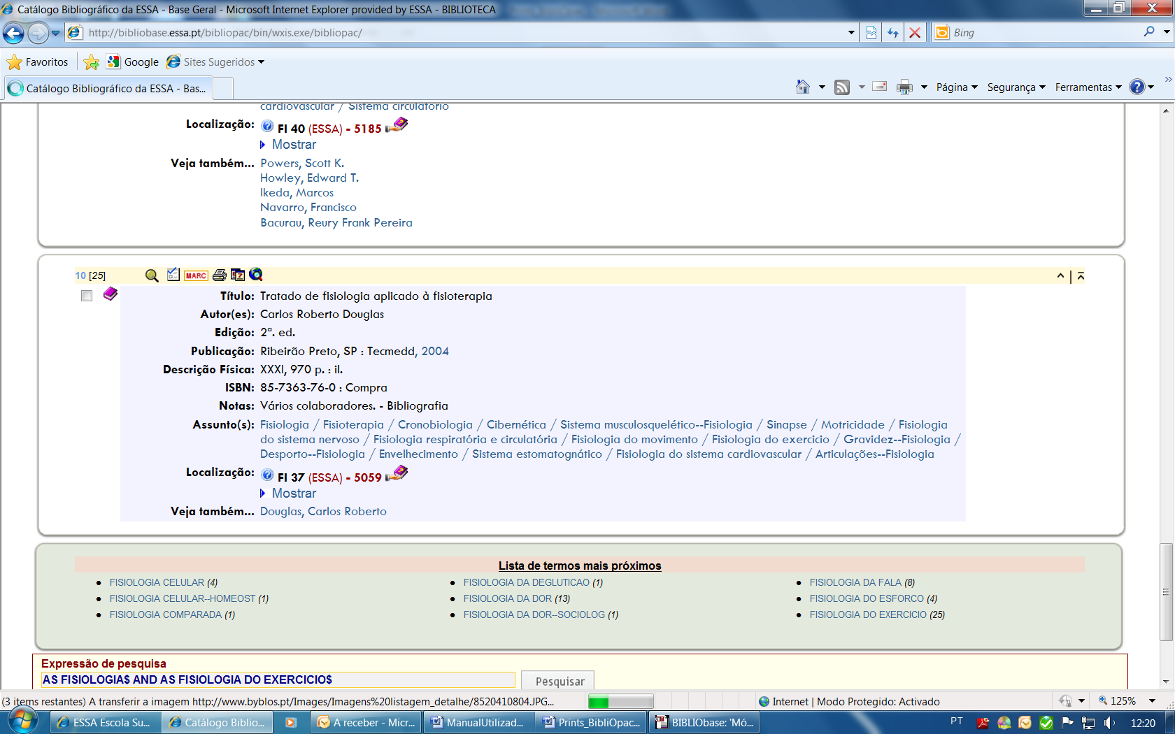Open author link Navarro, Francisco
This screenshot has height=734, width=1175.
(x=308, y=207)
